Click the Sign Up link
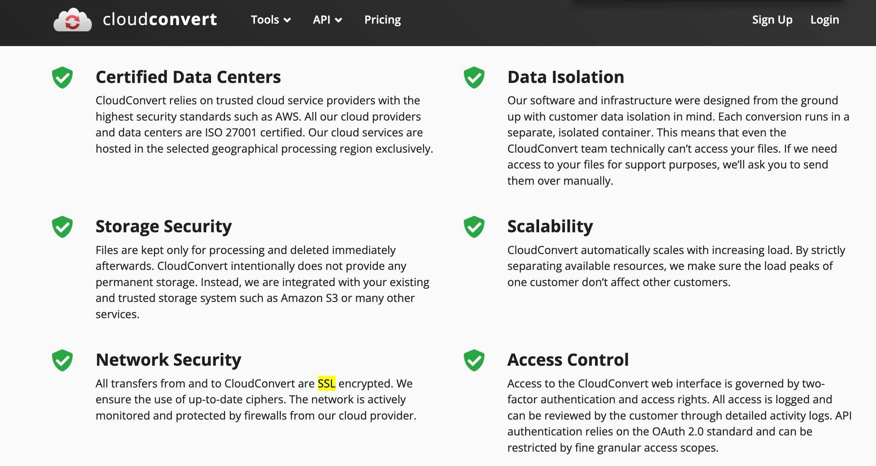 point(772,20)
